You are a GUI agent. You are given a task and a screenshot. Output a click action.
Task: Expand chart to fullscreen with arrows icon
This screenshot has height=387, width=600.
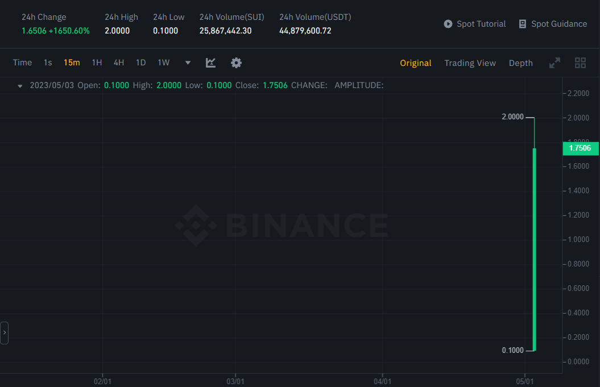pos(555,63)
